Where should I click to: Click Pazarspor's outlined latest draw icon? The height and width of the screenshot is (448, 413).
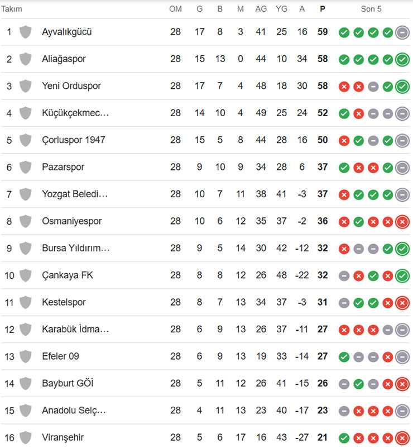tap(402, 168)
